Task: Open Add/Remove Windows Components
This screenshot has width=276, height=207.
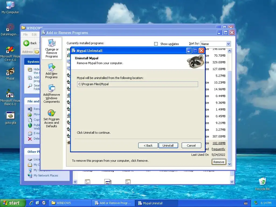Action: click(x=51, y=94)
